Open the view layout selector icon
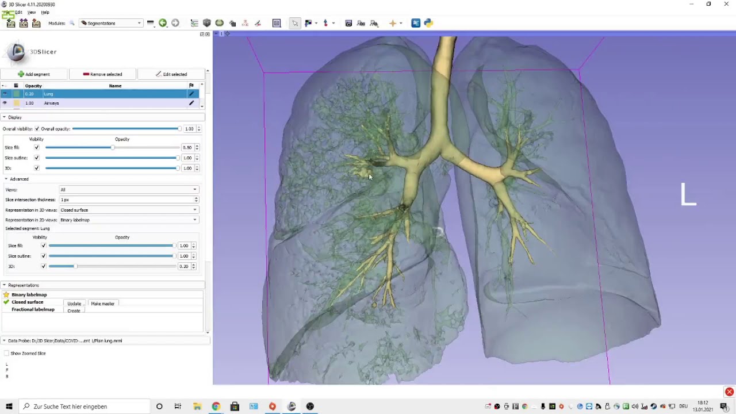The image size is (736, 414). point(277,23)
